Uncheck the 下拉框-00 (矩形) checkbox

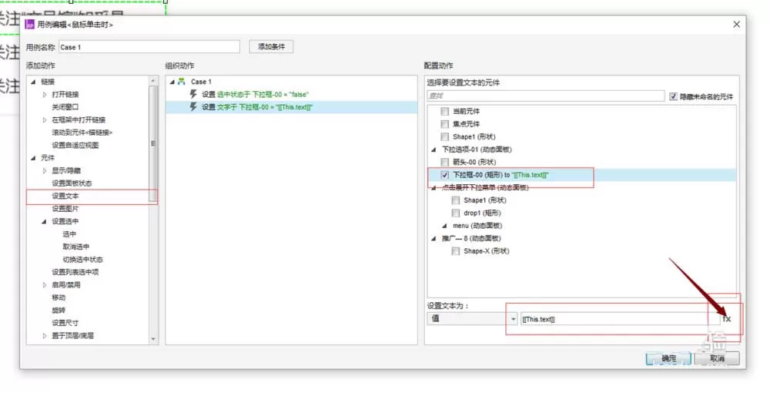[x=445, y=175]
